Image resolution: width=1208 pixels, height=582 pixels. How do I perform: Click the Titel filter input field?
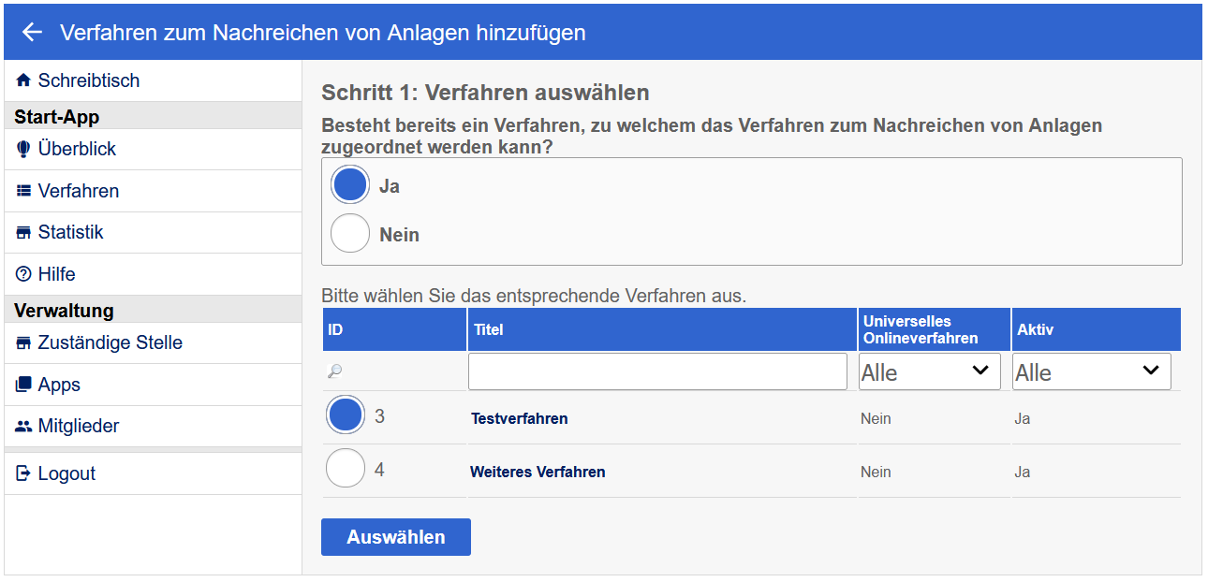point(657,371)
